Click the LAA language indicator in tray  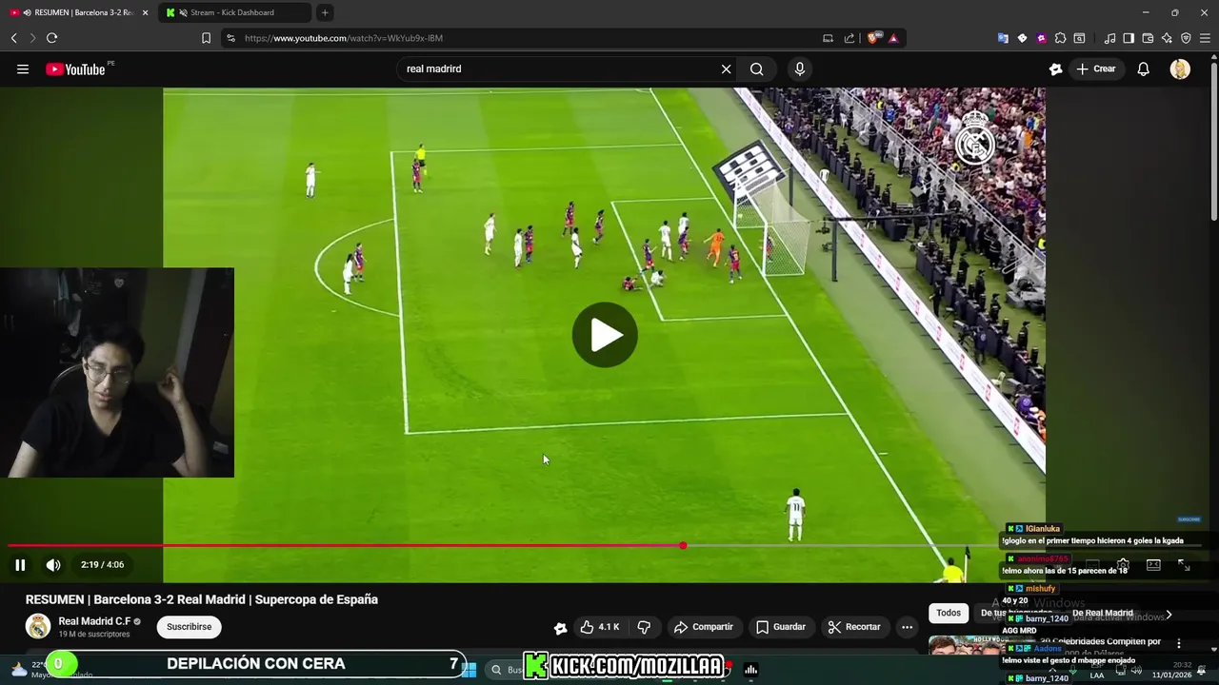[1097, 675]
